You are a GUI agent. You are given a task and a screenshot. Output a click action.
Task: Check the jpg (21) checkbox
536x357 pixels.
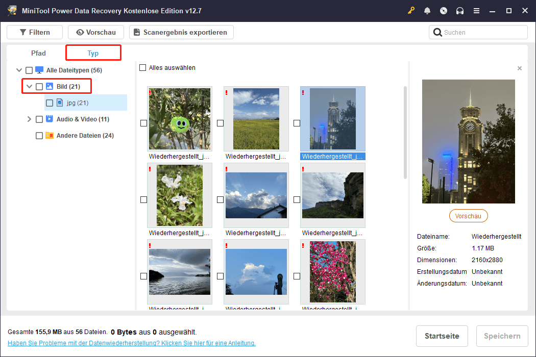[50, 103]
